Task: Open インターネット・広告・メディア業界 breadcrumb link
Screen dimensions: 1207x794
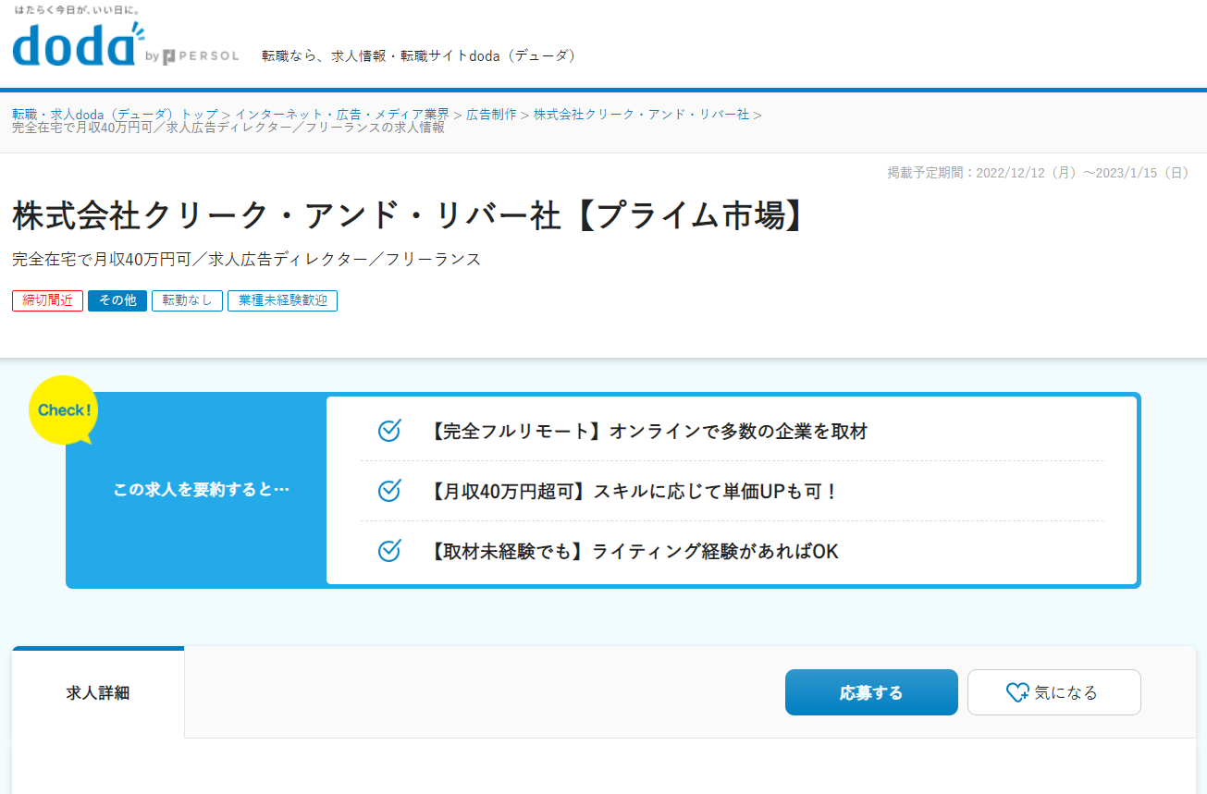Action: (x=341, y=115)
